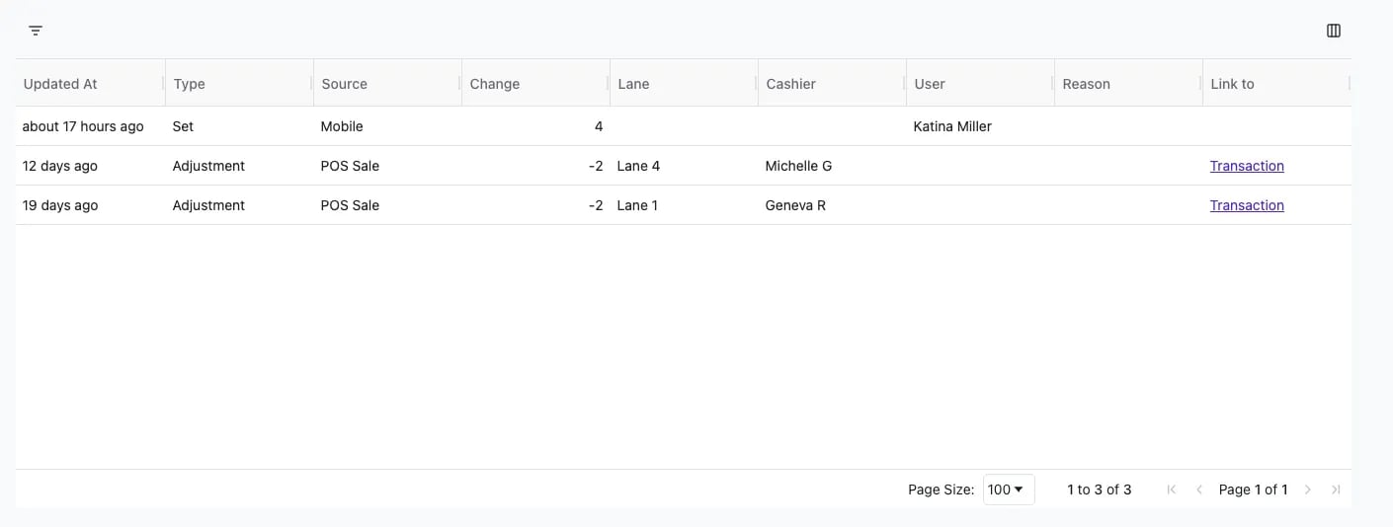The height and width of the screenshot is (527, 1393).
Task: Sort by Type column header
Action: click(189, 84)
